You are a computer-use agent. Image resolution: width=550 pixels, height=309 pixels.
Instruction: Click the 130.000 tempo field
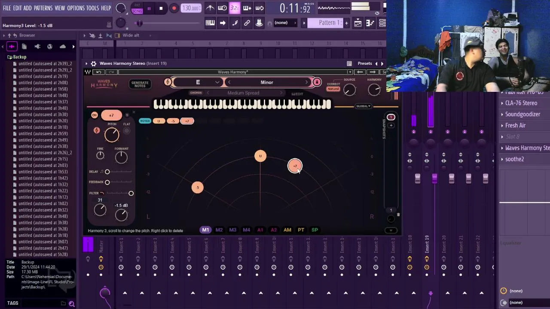pos(191,8)
